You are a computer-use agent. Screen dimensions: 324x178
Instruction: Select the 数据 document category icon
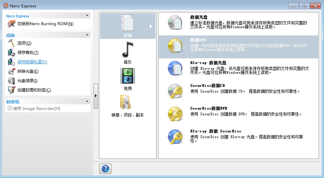click(x=128, y=23)
